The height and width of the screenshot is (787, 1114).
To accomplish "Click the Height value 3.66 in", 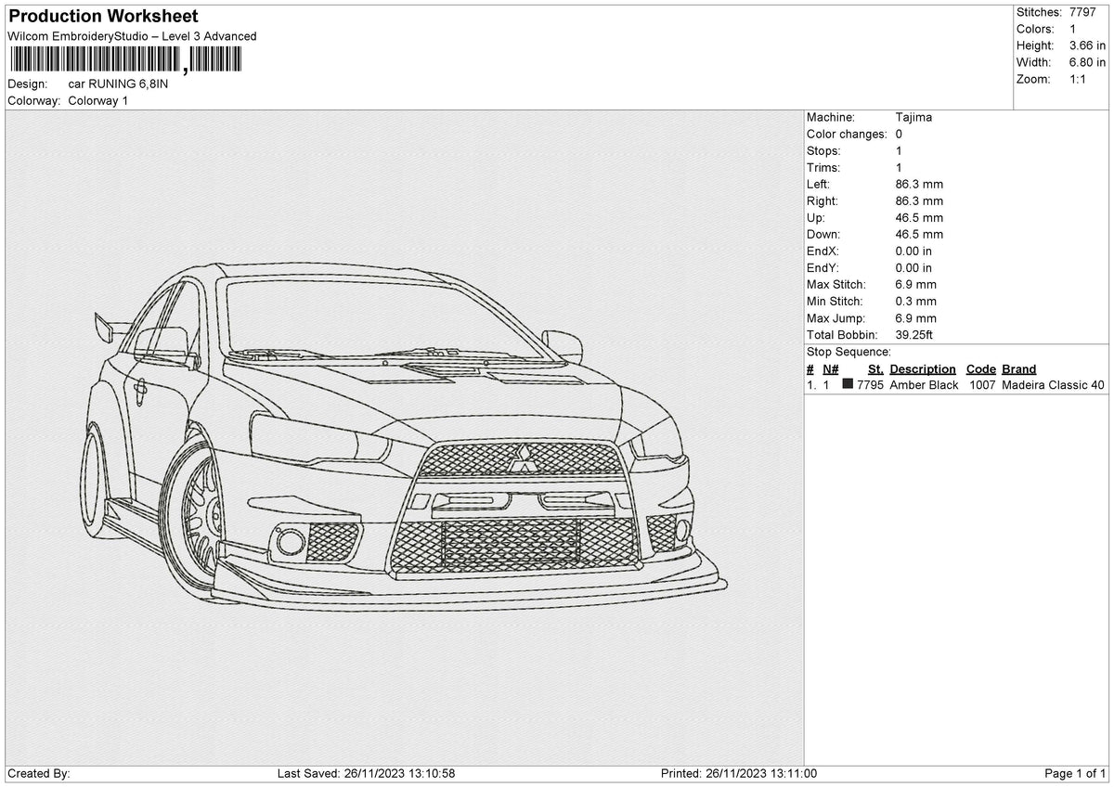I will [x=1087, y=45].
